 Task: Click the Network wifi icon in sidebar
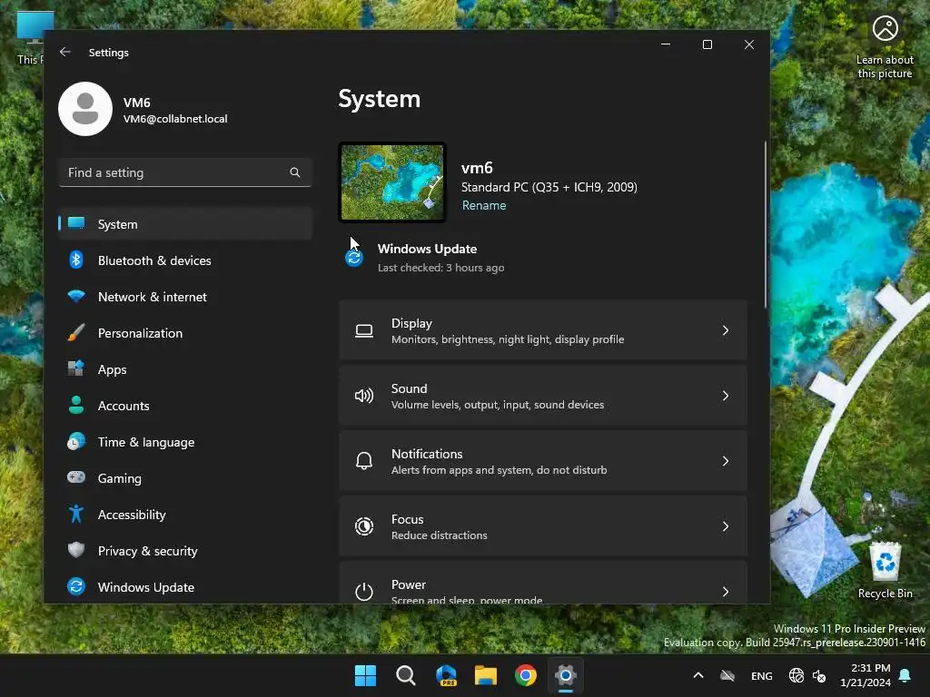click(x=76, y=296)
